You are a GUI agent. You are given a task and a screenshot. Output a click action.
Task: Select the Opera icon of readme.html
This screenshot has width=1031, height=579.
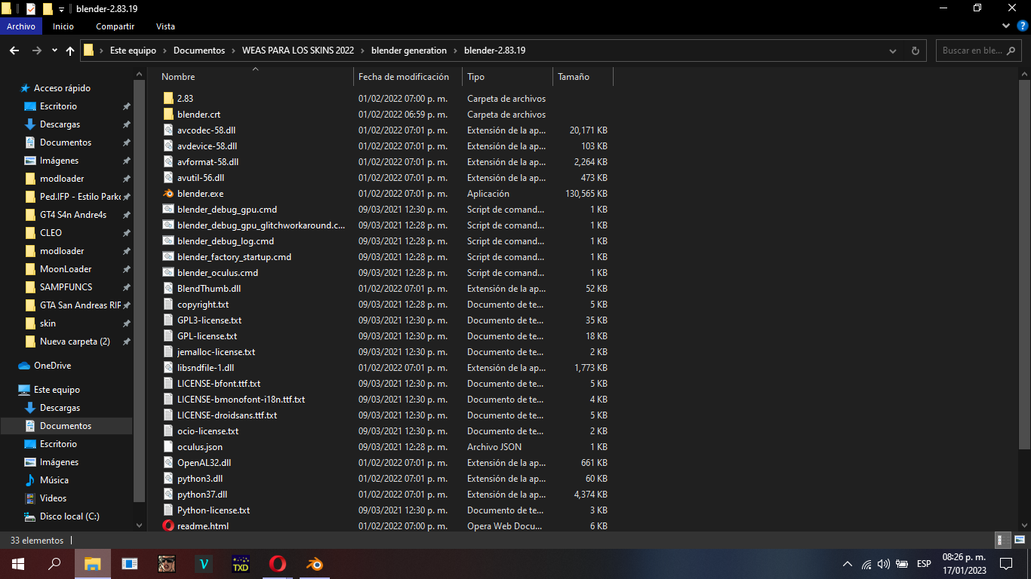coord(168,526)
